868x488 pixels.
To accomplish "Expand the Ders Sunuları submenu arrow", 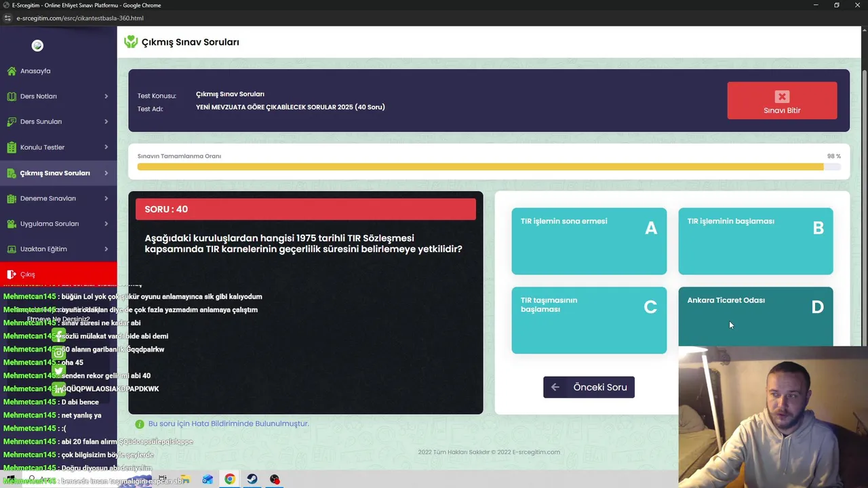I will pyautogui.click(x=106, y=122).
